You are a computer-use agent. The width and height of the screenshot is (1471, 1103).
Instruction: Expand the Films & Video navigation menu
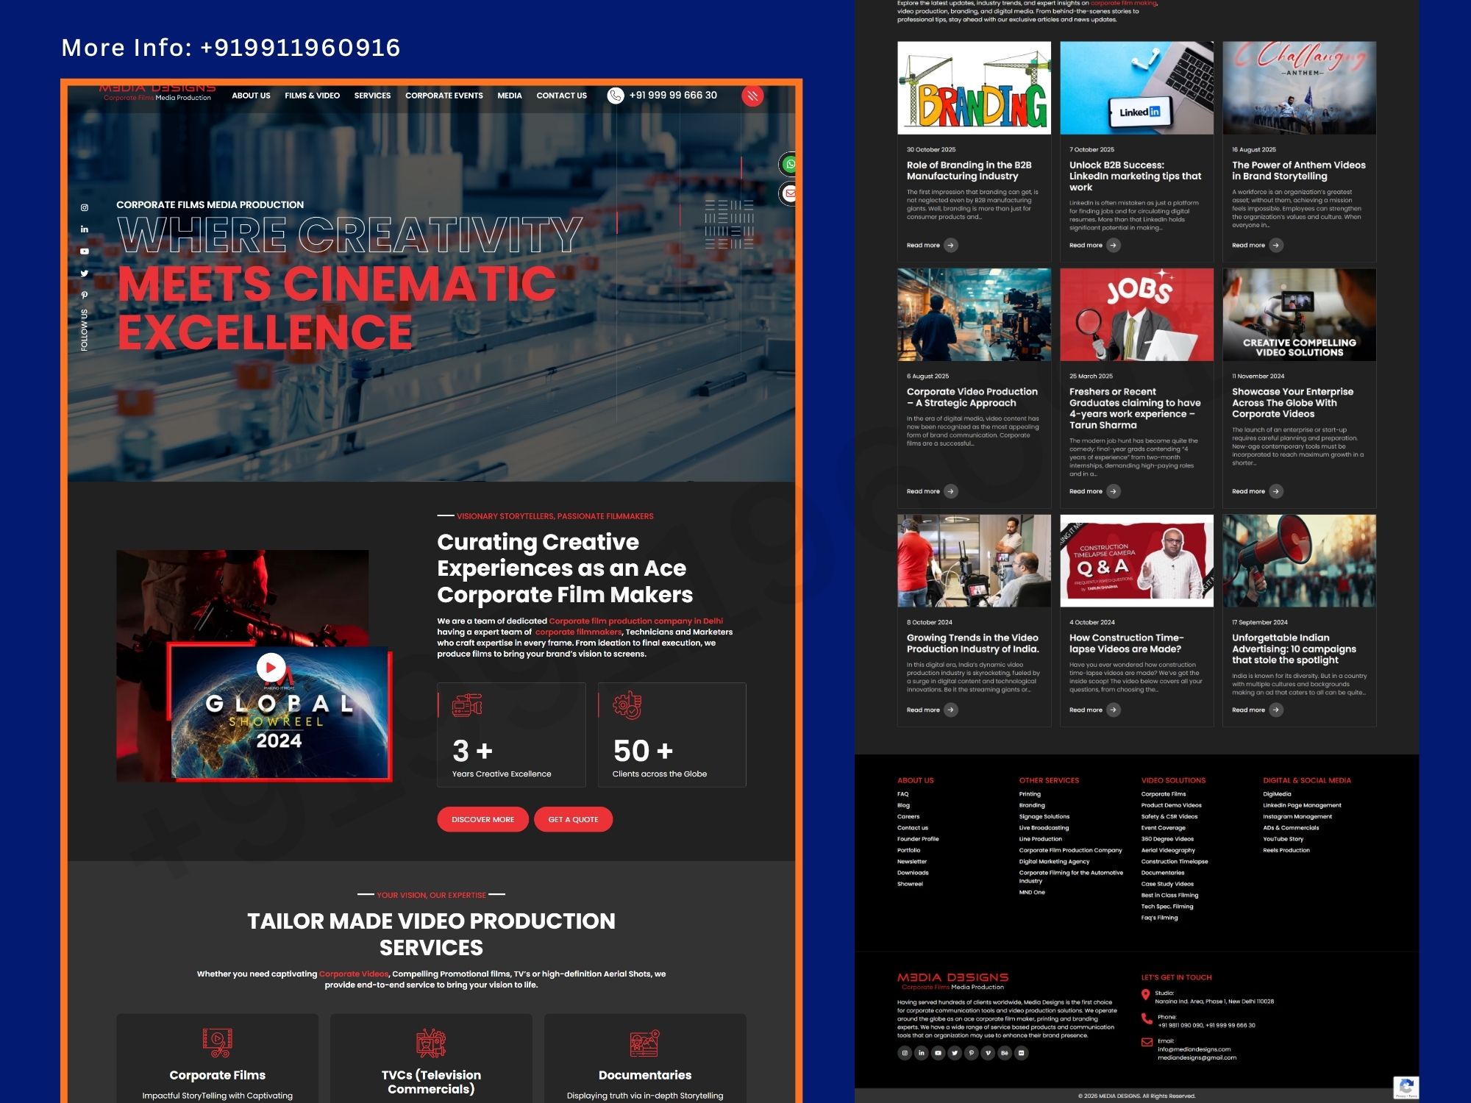tap(312, 96)
